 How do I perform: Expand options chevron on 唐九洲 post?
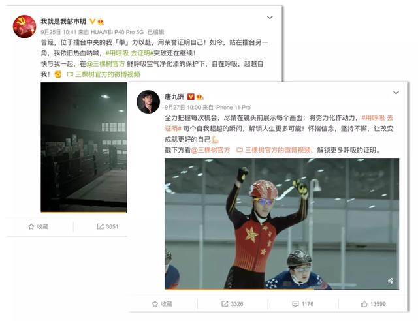[396, 93]
